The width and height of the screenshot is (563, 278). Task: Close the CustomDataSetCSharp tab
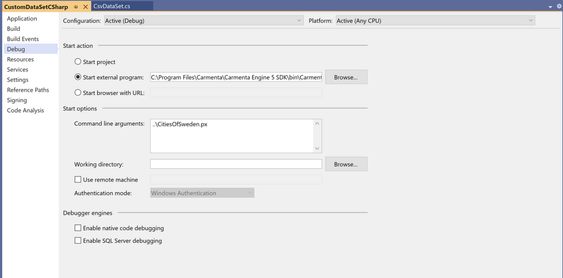pyautogui.click(x=85, y=7)
